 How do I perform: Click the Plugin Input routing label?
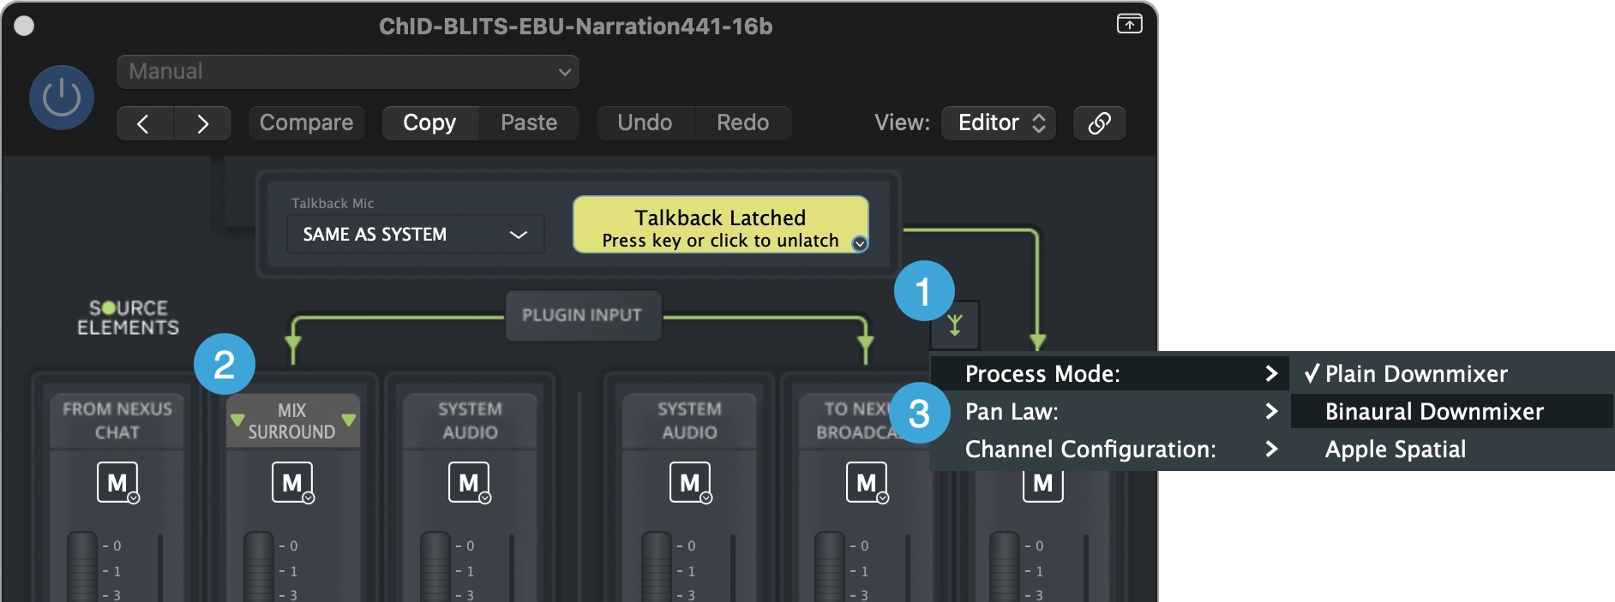(x=582, y=315)
